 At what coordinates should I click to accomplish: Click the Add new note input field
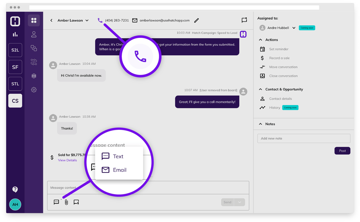304,138
